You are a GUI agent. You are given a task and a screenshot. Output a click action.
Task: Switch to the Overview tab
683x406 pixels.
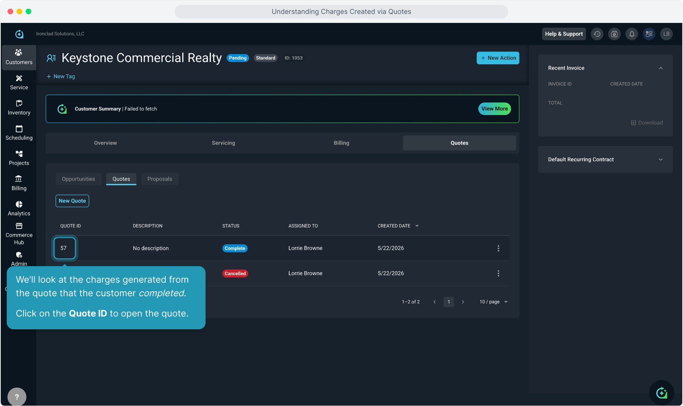[x=105, y=143]
